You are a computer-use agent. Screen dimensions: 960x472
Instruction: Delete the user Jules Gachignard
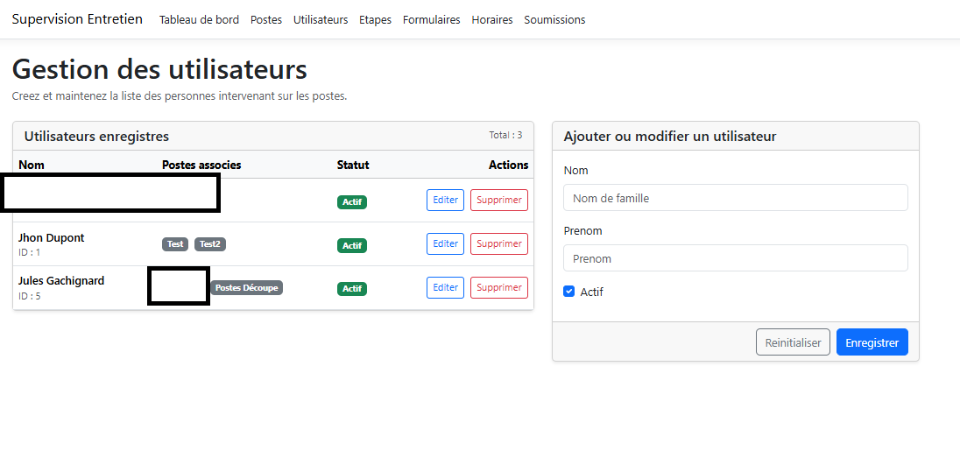499,287
